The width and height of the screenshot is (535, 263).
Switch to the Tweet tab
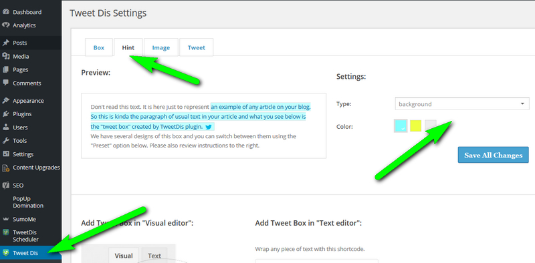coord(197,47)
